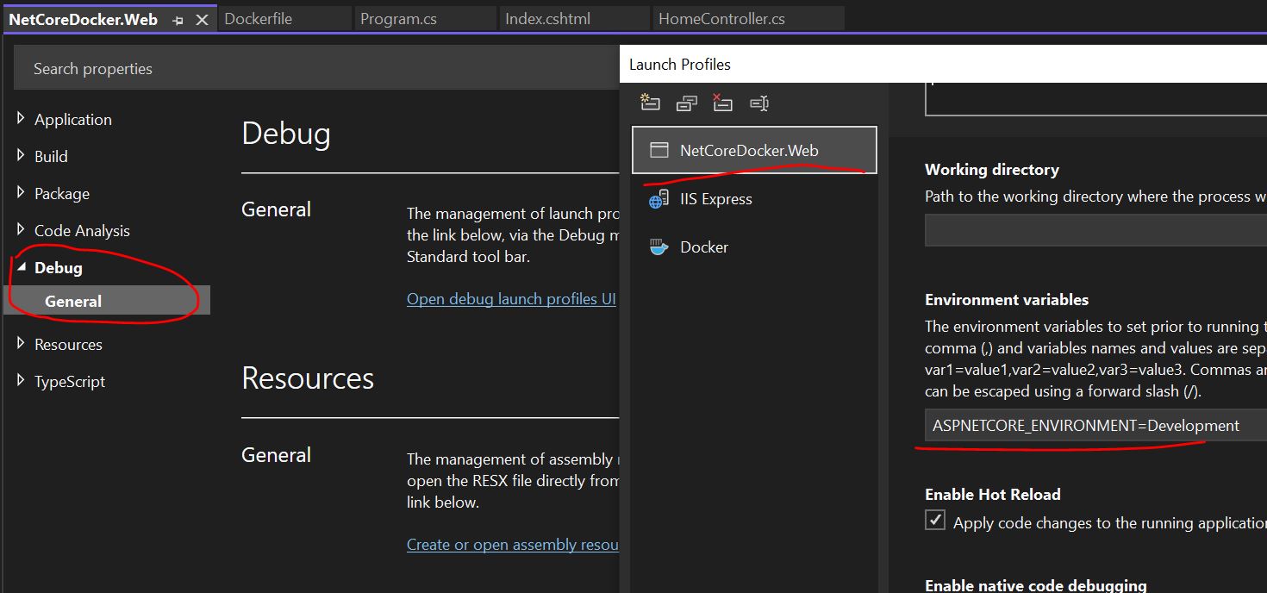Click the create new launch profile icon
1267x593 pixels.
point(650,103)
